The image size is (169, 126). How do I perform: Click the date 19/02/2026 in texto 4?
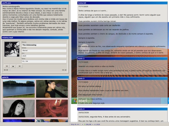tap(84, 113)
